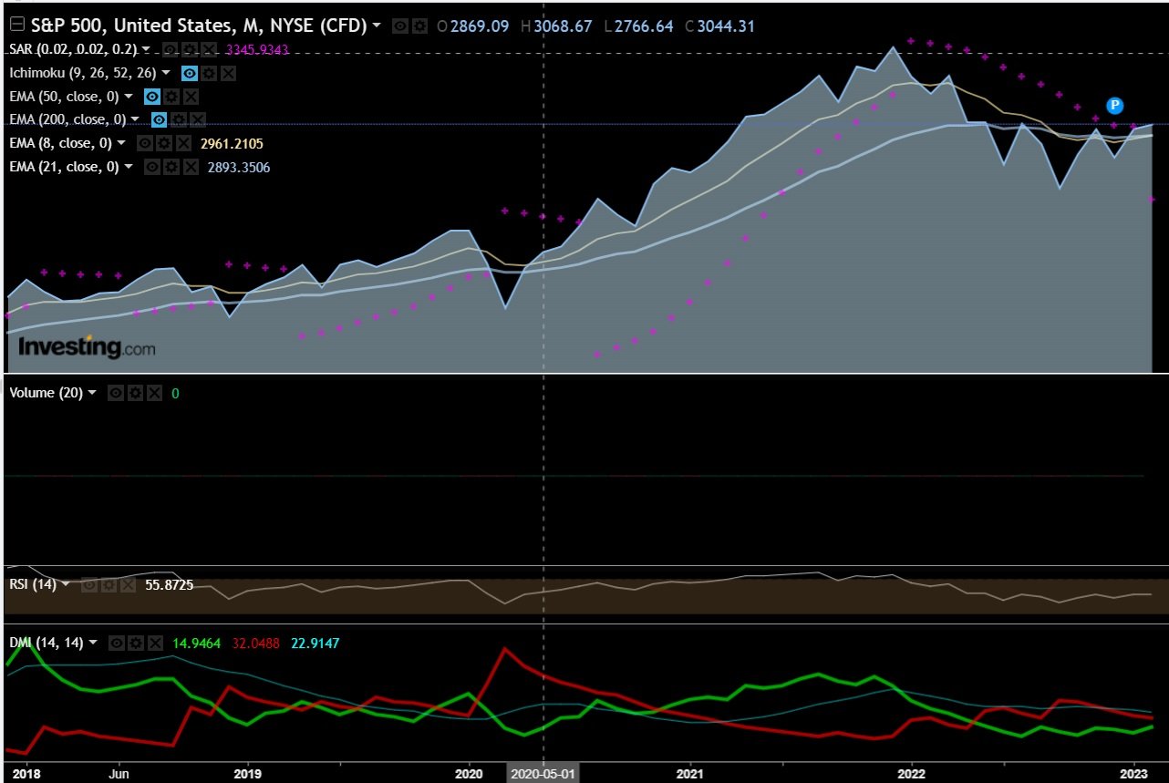Collapse the S&P 500 legend box
The height and width of the screenshot is (783, 1169).
coord(16,25)
